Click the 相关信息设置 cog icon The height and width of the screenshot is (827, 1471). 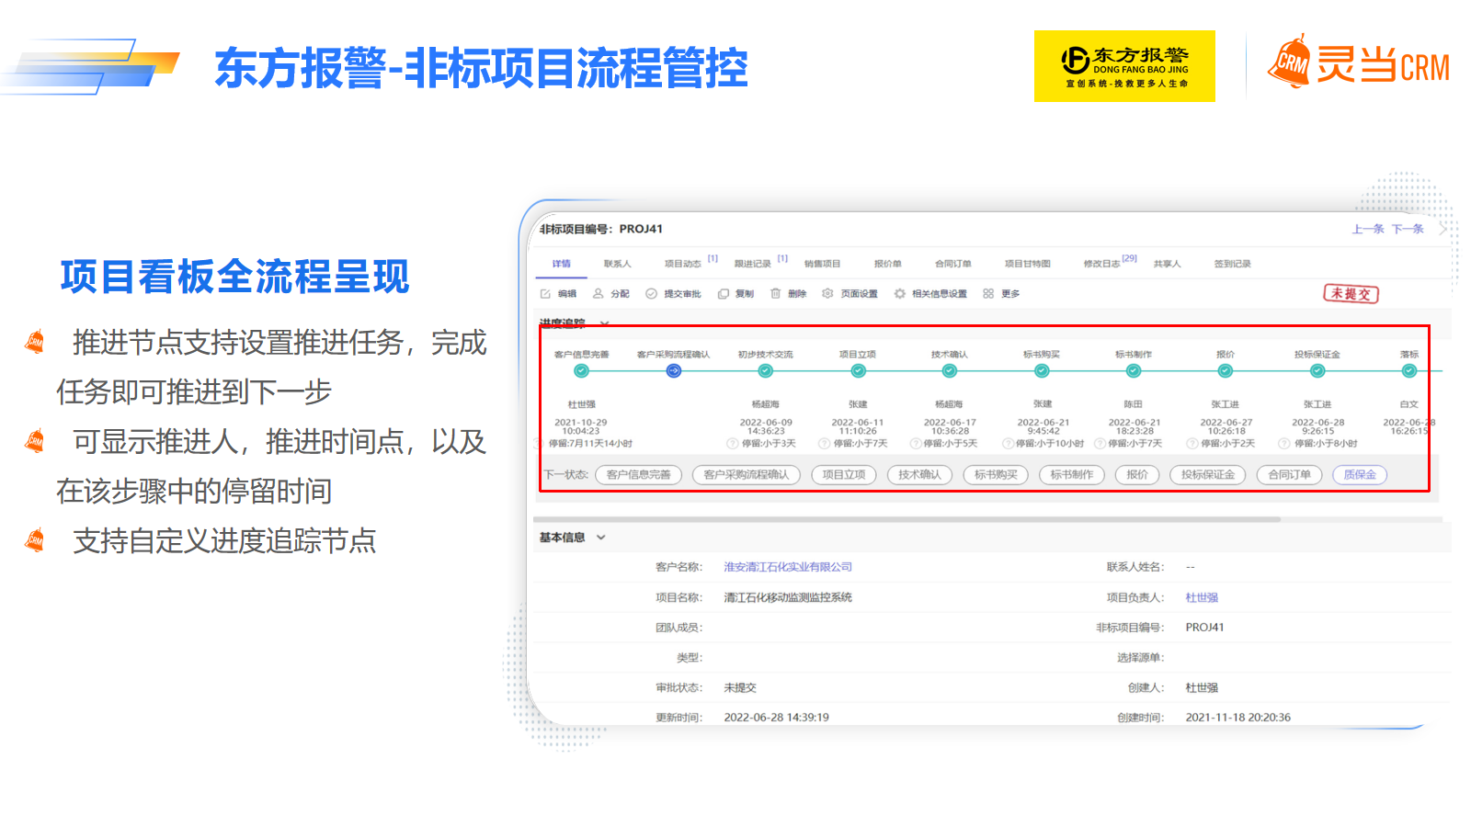[x=899, y=294]
